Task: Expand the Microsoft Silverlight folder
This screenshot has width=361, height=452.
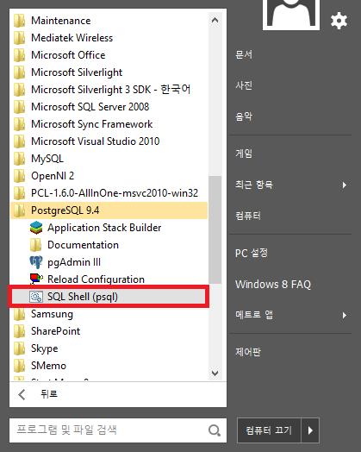Action: point(109,72)
